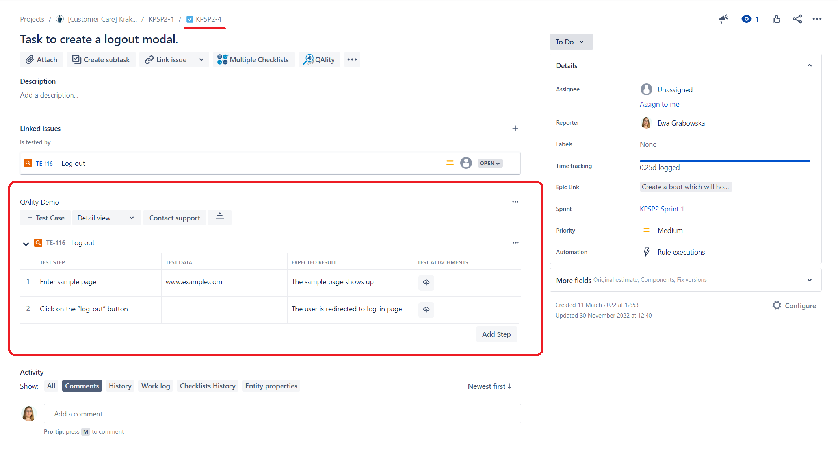Image resolution: width=838 pixels, height=449 pixels.
Task: Open the upload icon on step 1 attachments
Action: coord(426,283)
